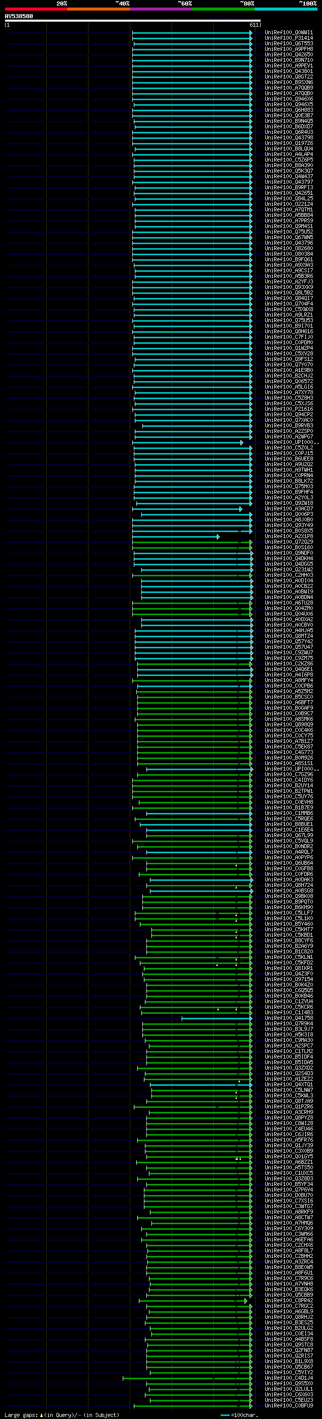The height and width of the screenshot is (1419, 322).
Task: Open hit UniRef100_Q6T553
Action: [x=288, y=43]
